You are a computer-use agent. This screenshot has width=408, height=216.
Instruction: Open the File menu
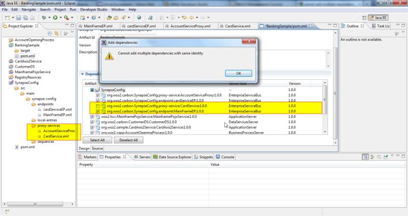[5, 9]
